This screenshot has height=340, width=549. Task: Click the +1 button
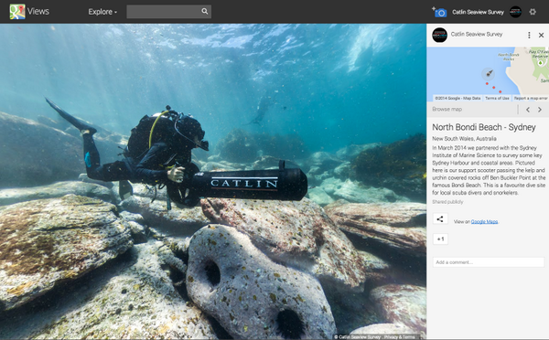(x=440, y=239)
